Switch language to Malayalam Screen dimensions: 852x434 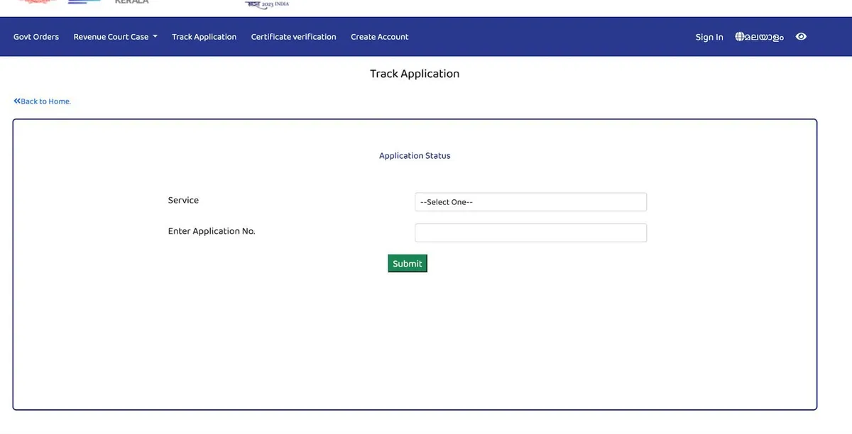point(760,36)
